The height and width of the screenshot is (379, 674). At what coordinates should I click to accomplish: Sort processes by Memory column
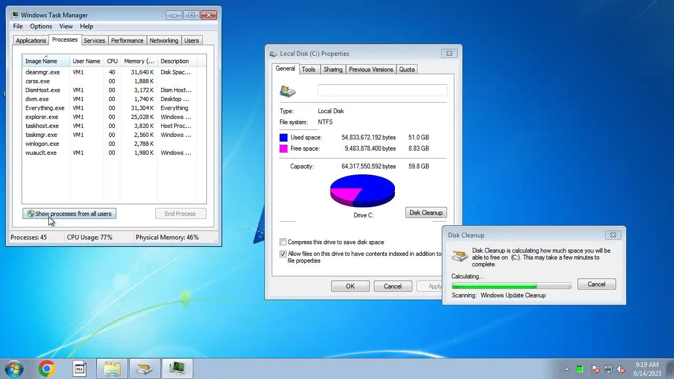139,61
